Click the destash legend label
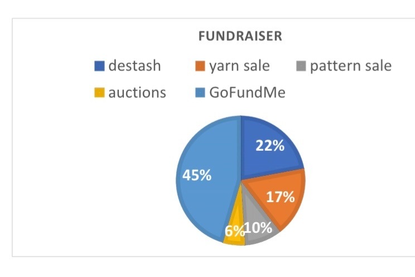Viewport: 415px width, 277px height. (134, 65)
